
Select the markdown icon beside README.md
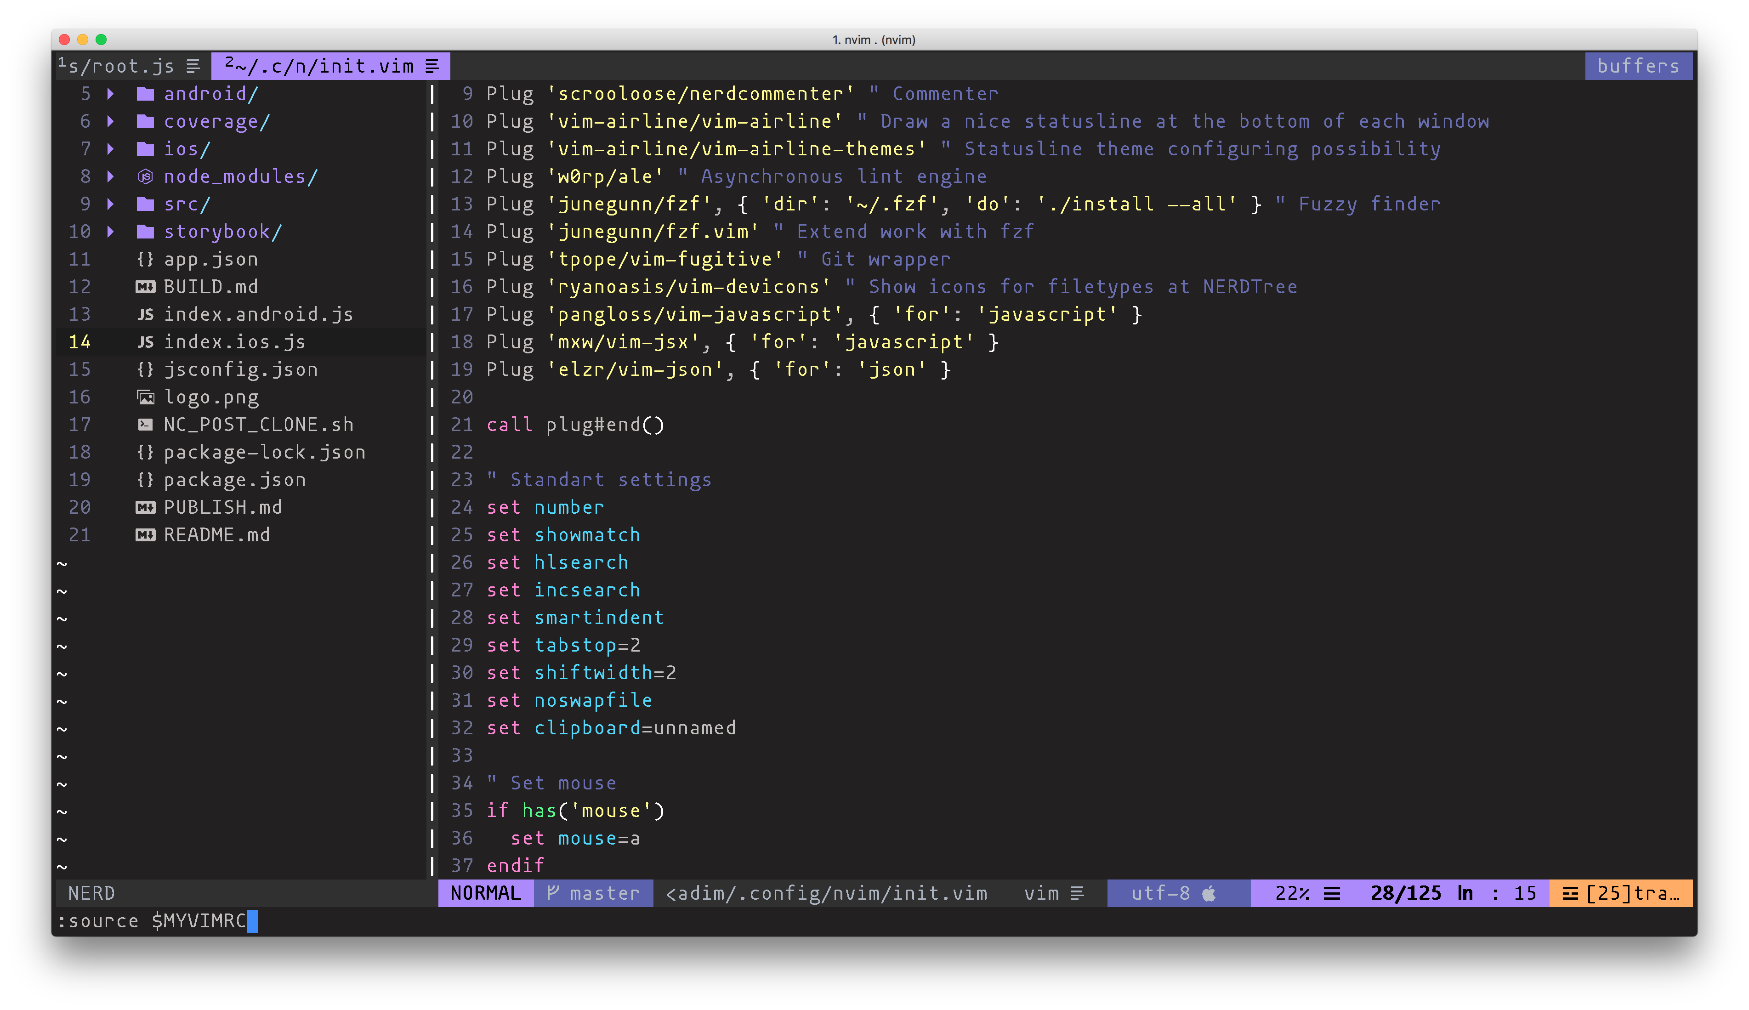(x=145, y=534)
